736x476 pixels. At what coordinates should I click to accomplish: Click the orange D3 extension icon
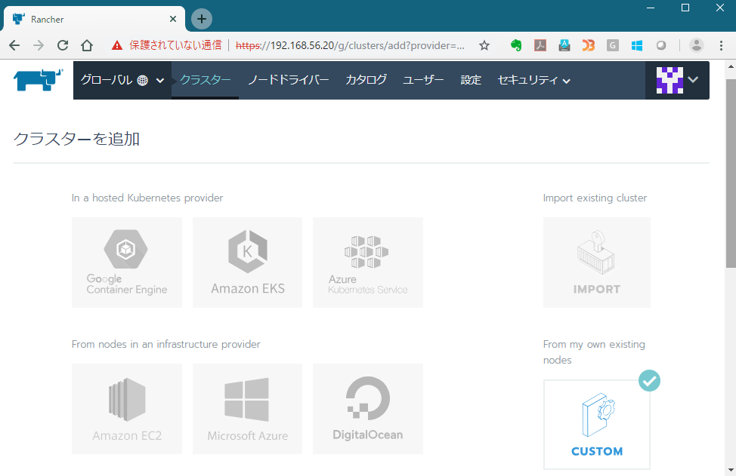click(589, 45)
